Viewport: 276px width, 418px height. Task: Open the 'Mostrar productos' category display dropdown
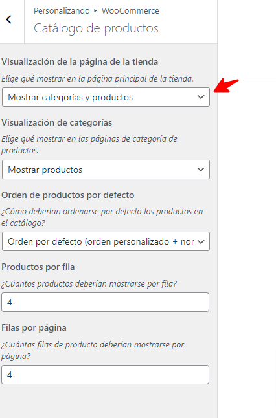(x=106, y=170)
